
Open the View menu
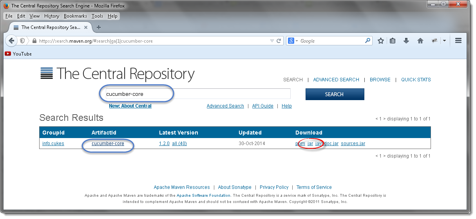click(34, 16)
